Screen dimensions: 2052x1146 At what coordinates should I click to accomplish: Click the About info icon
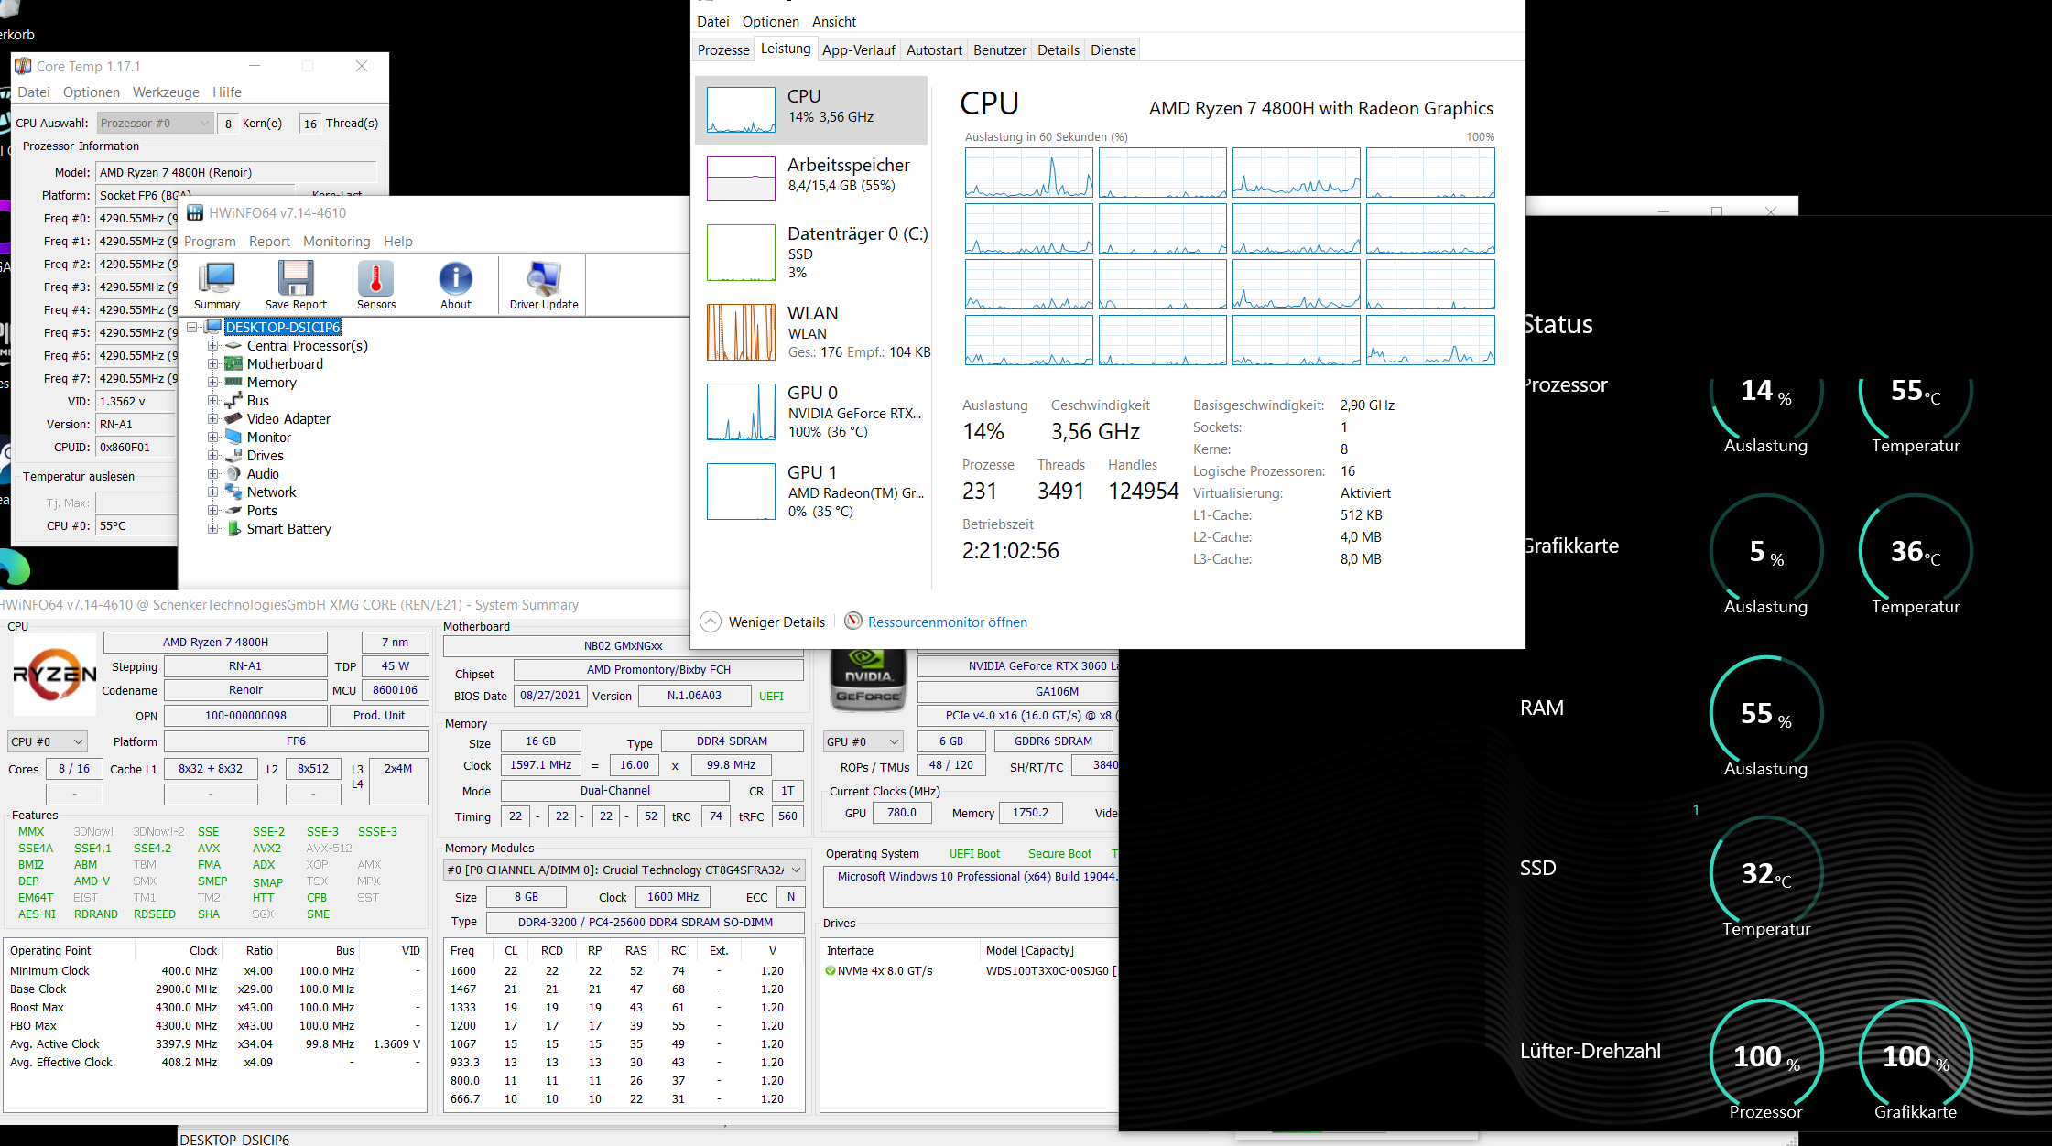pyautogui.click(x=455, y=279)
